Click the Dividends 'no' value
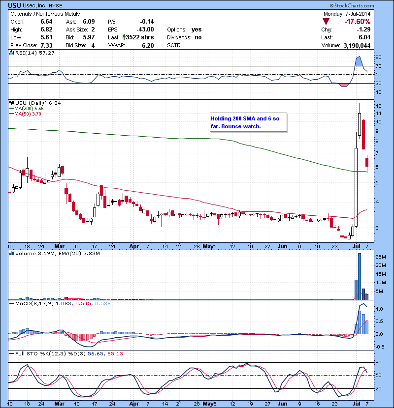 click(198, 37)
